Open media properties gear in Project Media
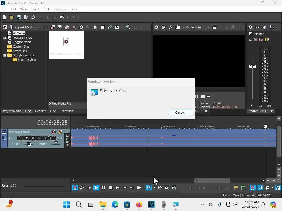The image size is (282, 211). pos(81,27)
